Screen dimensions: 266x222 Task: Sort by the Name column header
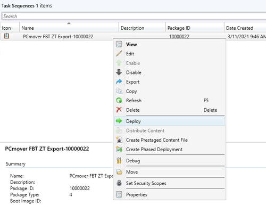point(69,28)
